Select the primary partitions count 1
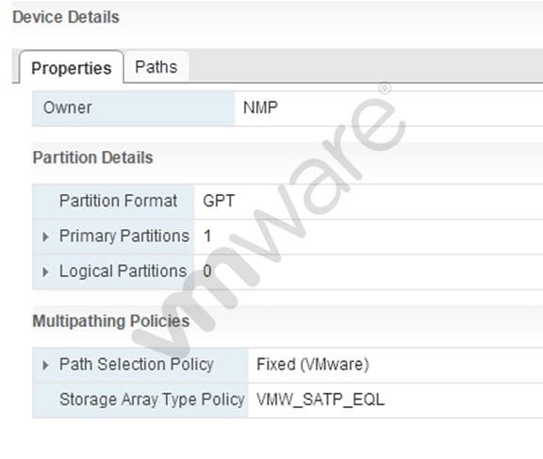This screenshot has height=459, width=543. (207, 236)
